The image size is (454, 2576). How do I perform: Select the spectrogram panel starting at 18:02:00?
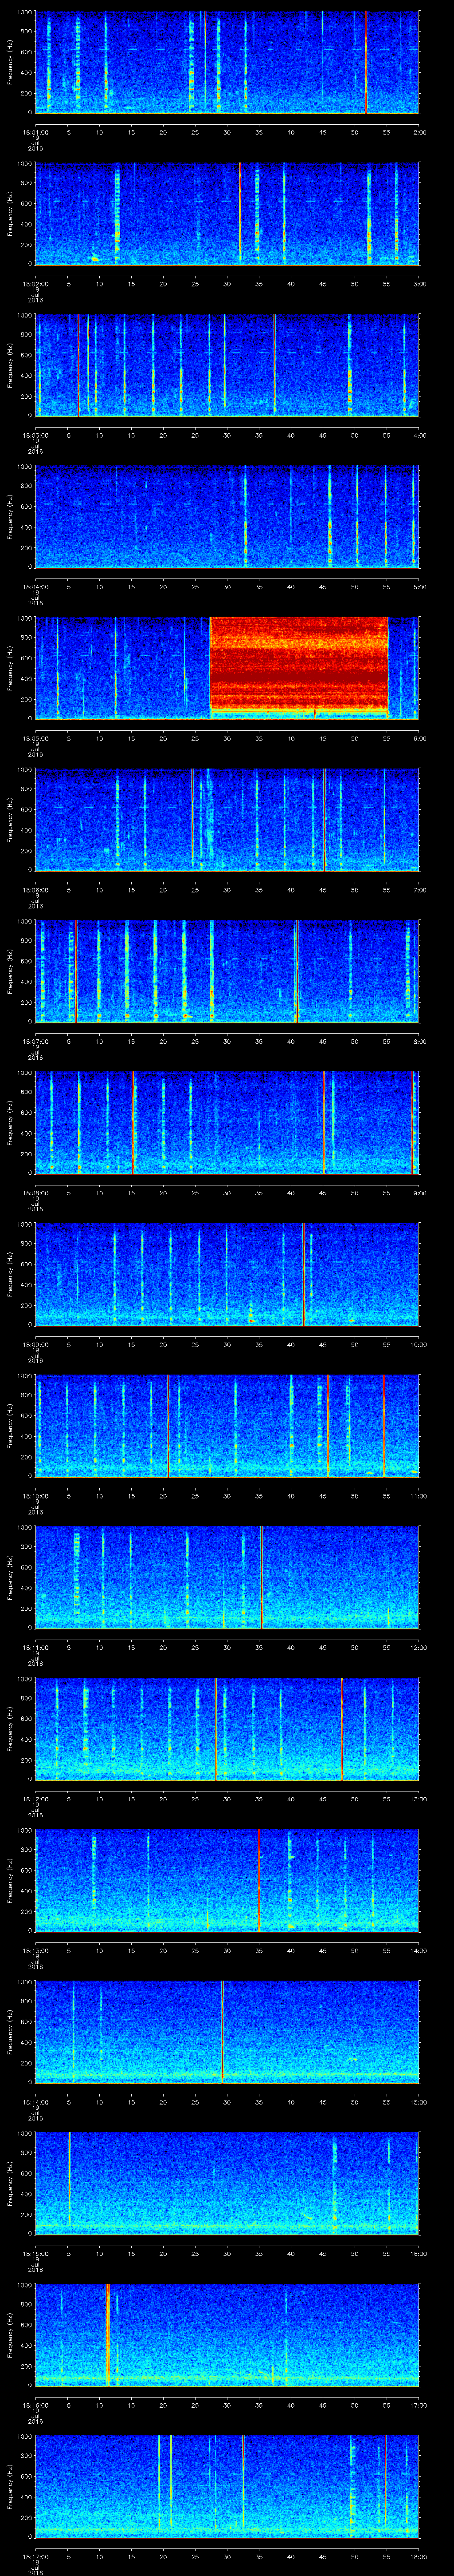point(227,214)
